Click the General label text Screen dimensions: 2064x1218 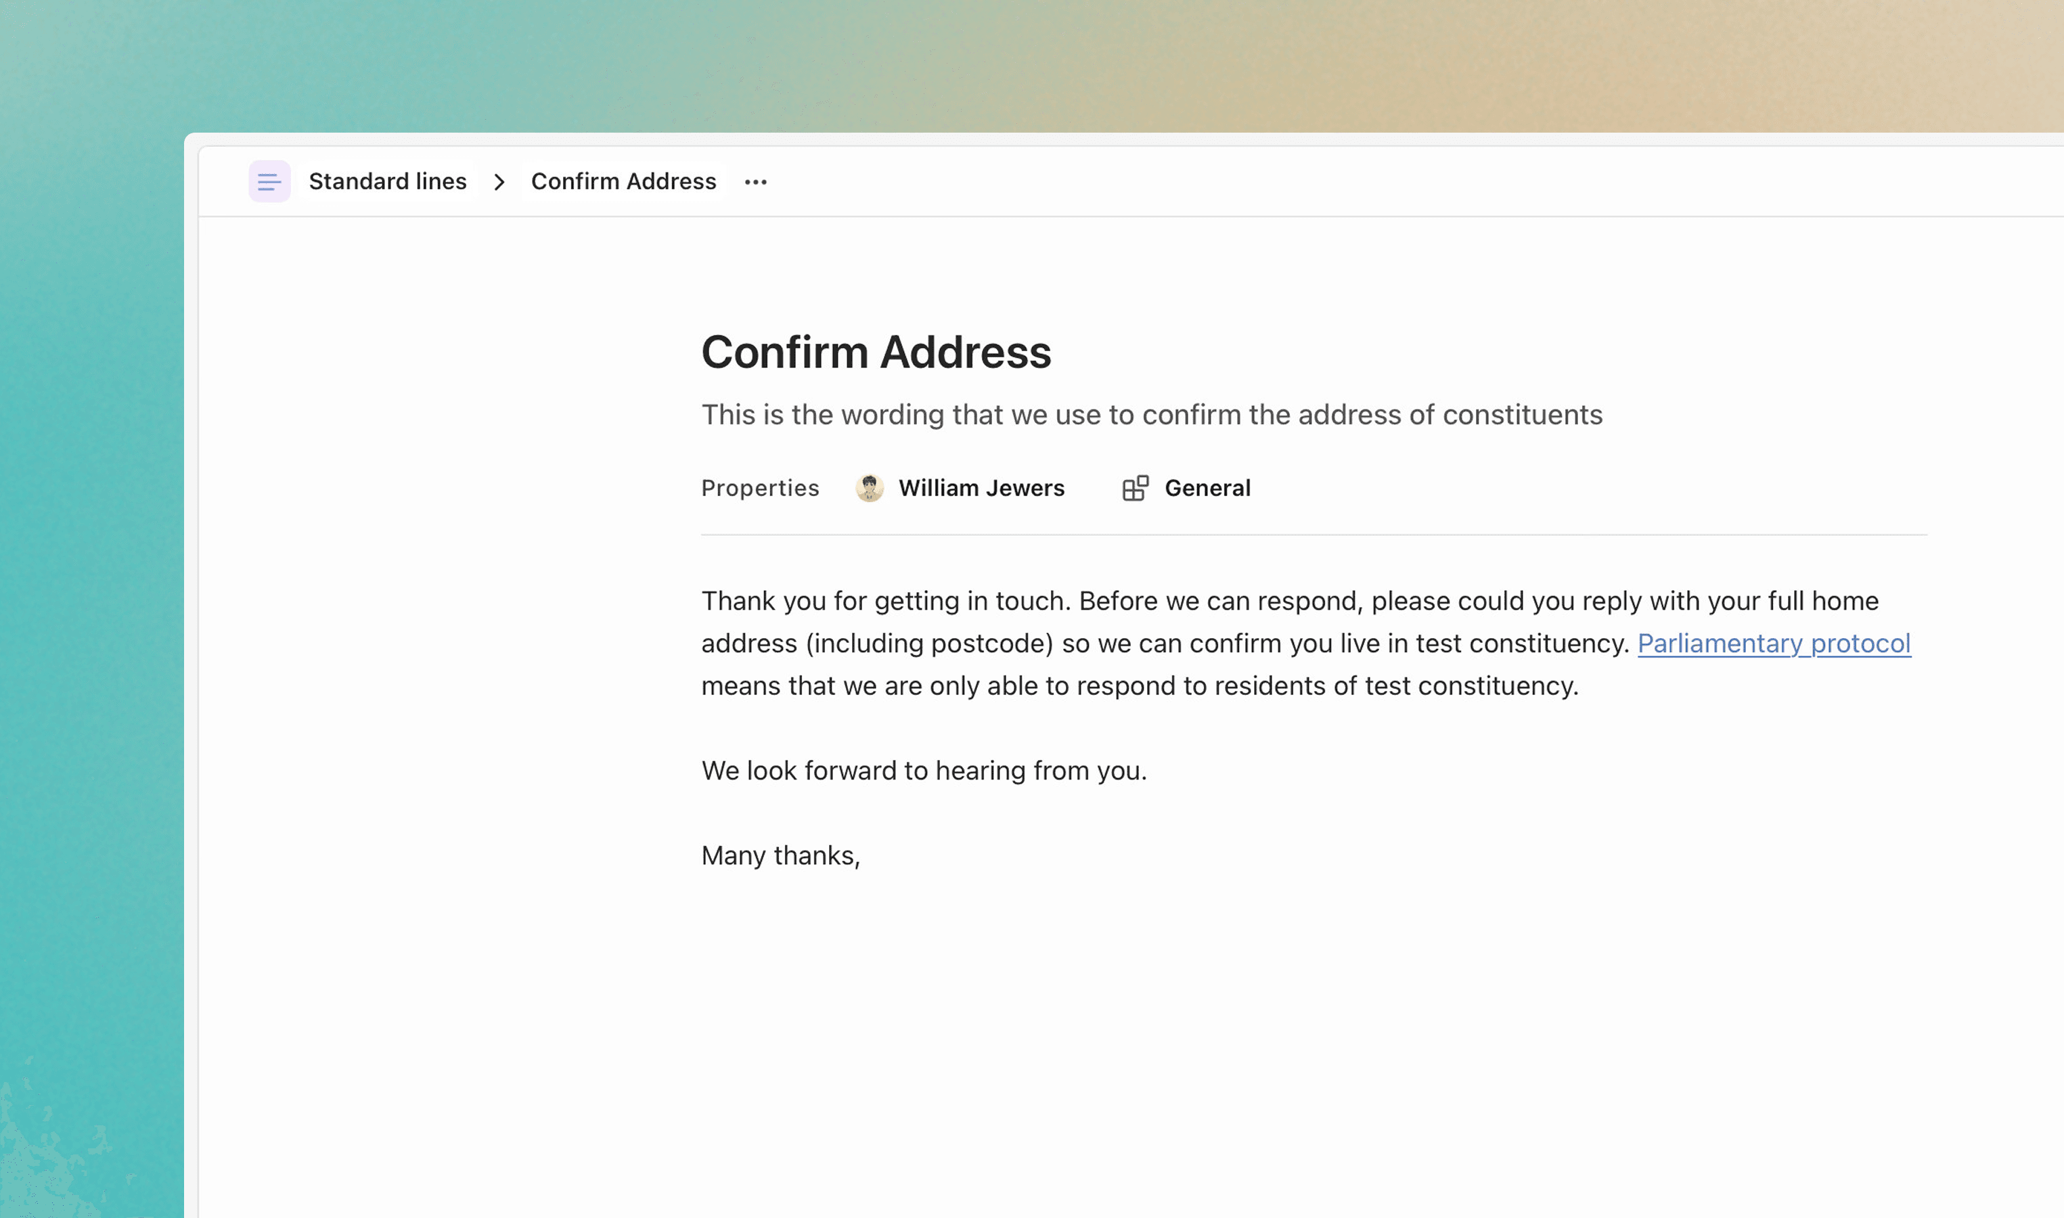point(1207,487)
